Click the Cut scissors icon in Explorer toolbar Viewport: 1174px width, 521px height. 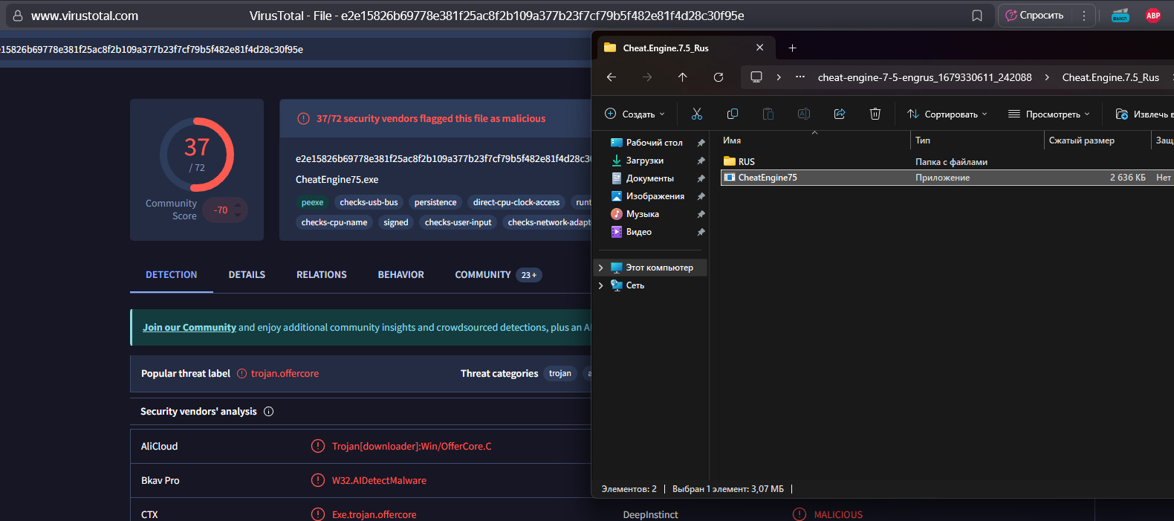[696, 114]
